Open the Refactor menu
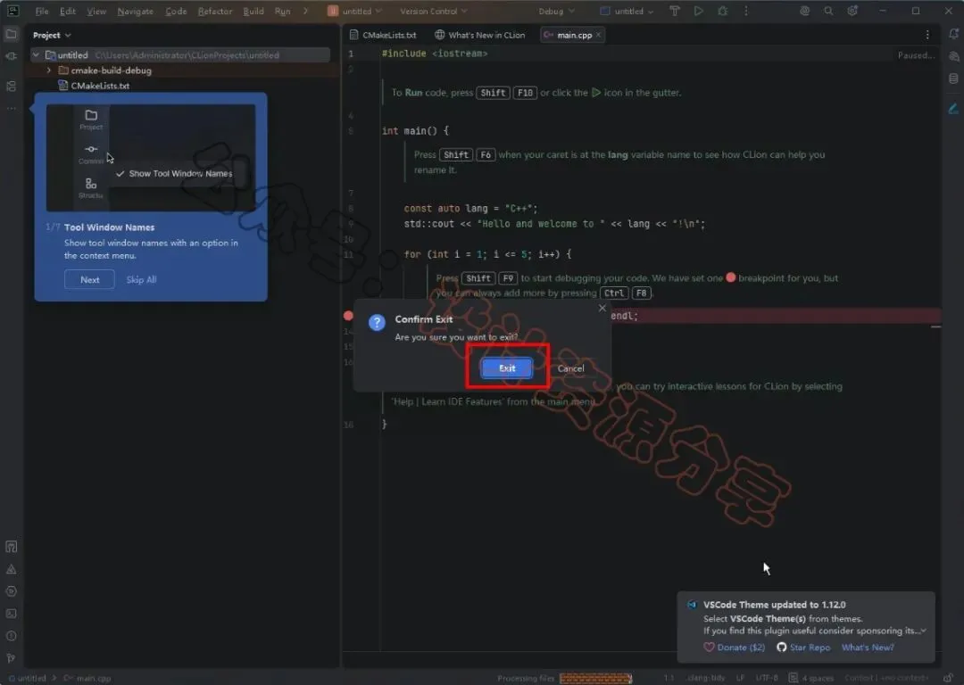Image resolution: width=964 pixels, height=685 pixels. point(215,11)
